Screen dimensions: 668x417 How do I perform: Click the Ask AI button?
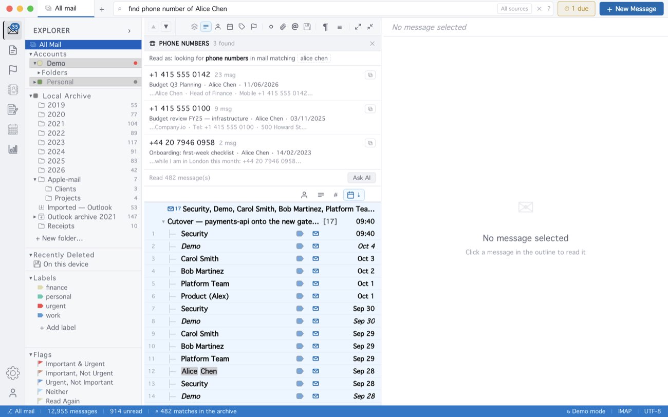click(361, 178)
